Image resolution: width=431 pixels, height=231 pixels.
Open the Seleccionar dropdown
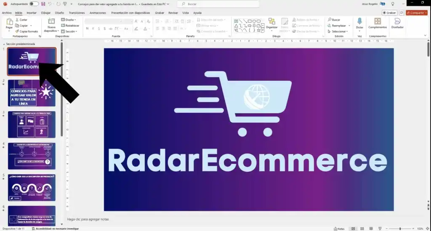338,31
